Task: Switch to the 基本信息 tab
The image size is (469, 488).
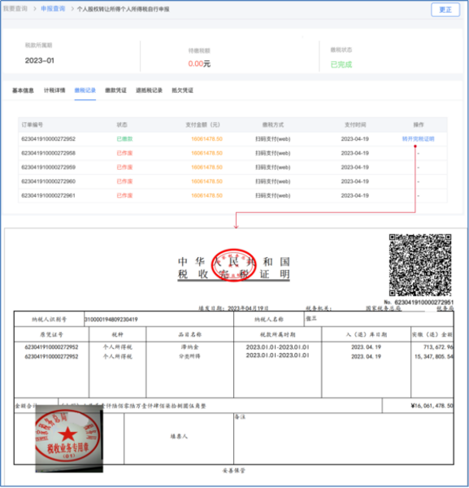Action: tap(23, 90)
